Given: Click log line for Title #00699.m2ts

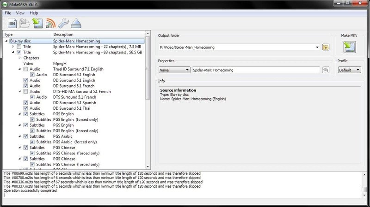Looking at the screenshot, I should point(102,173).
